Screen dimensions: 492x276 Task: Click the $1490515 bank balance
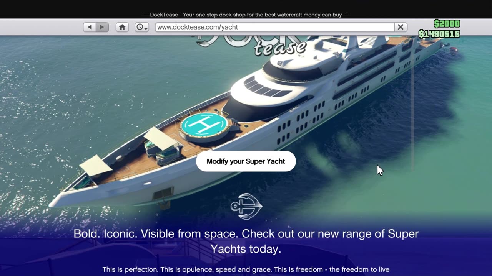[x=439, y=34]
